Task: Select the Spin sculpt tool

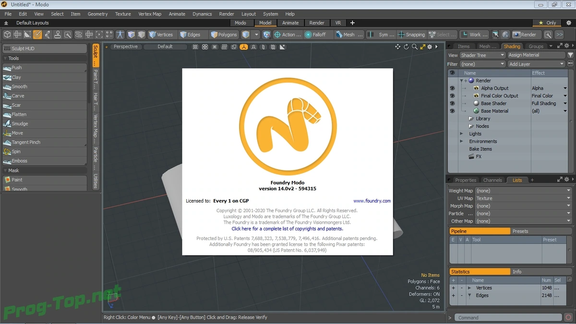Action: tap(44, 152)
